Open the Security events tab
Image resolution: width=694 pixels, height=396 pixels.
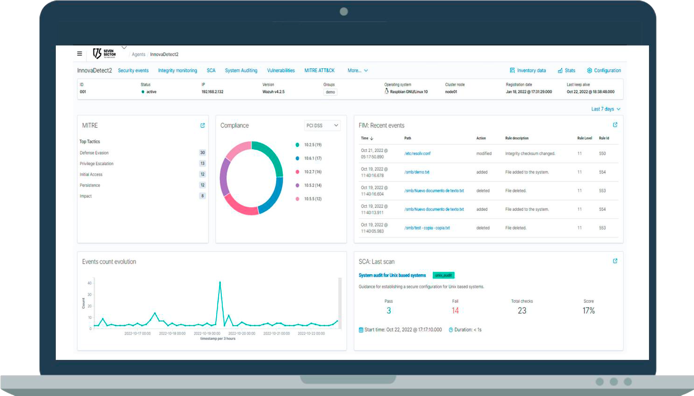pos(133,70)
